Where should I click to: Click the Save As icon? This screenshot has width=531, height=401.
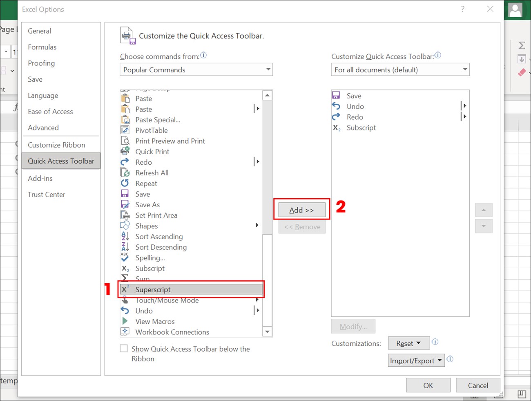(x=125, y=205)
